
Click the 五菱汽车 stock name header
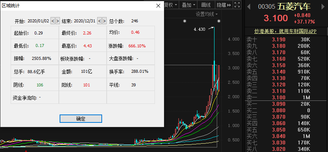point(293,7)
